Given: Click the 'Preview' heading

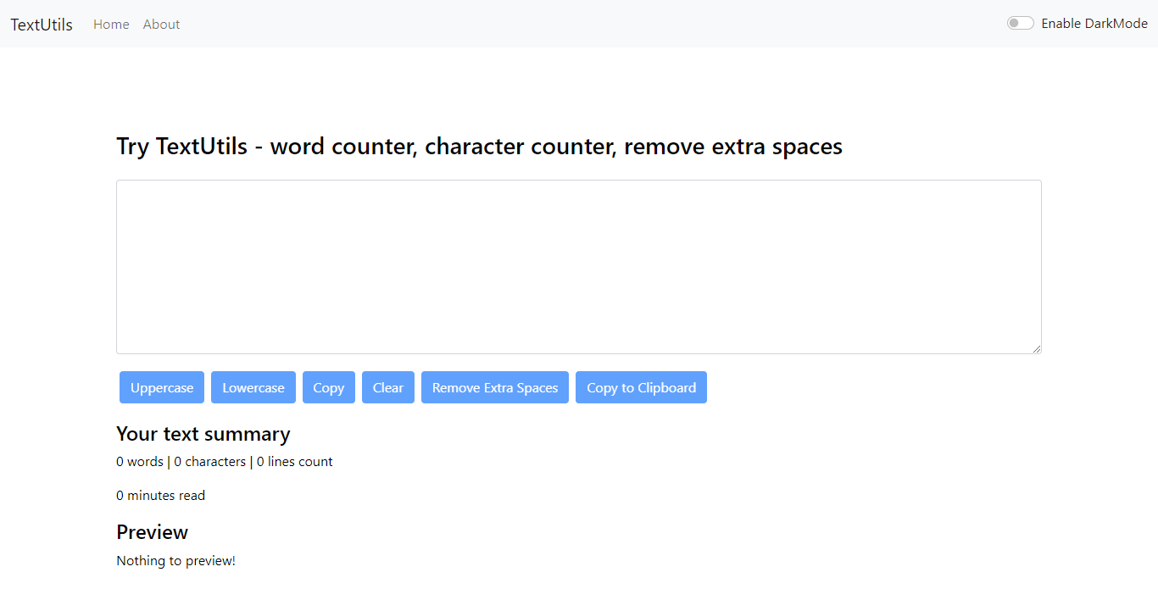Looking at the screenshot, I should [x=153, y=532].
